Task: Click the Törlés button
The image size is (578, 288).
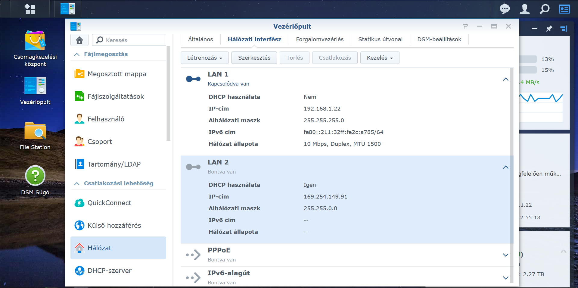Action: tap(295, 58)
